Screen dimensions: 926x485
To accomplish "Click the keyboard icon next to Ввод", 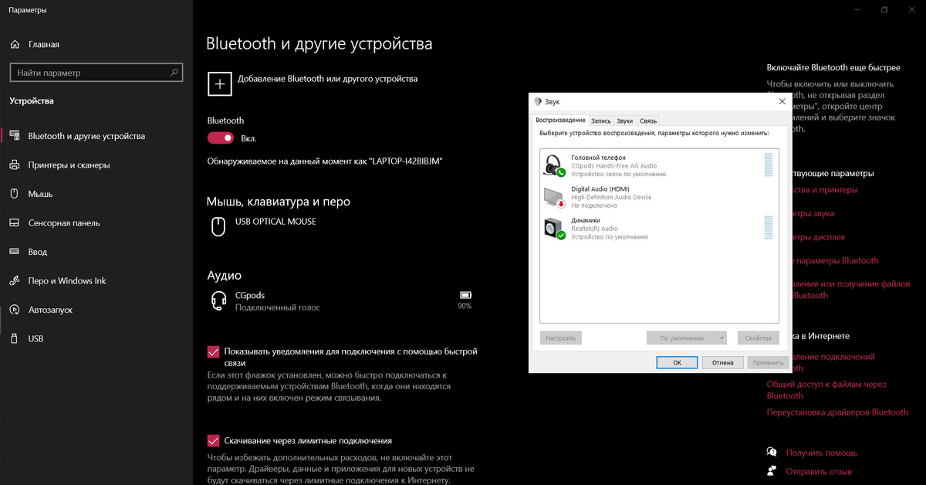I will 14,252.
